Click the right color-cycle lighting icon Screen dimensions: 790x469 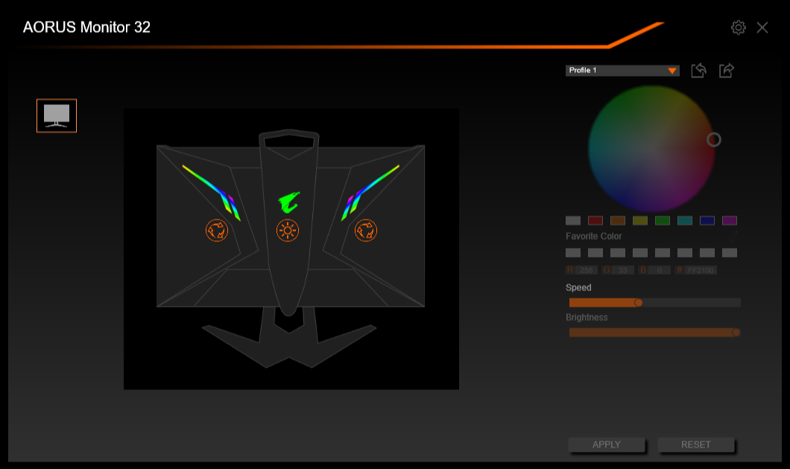pos(366,231)
